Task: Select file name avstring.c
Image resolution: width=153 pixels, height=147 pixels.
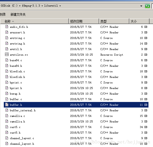Action: click(17, 38)
